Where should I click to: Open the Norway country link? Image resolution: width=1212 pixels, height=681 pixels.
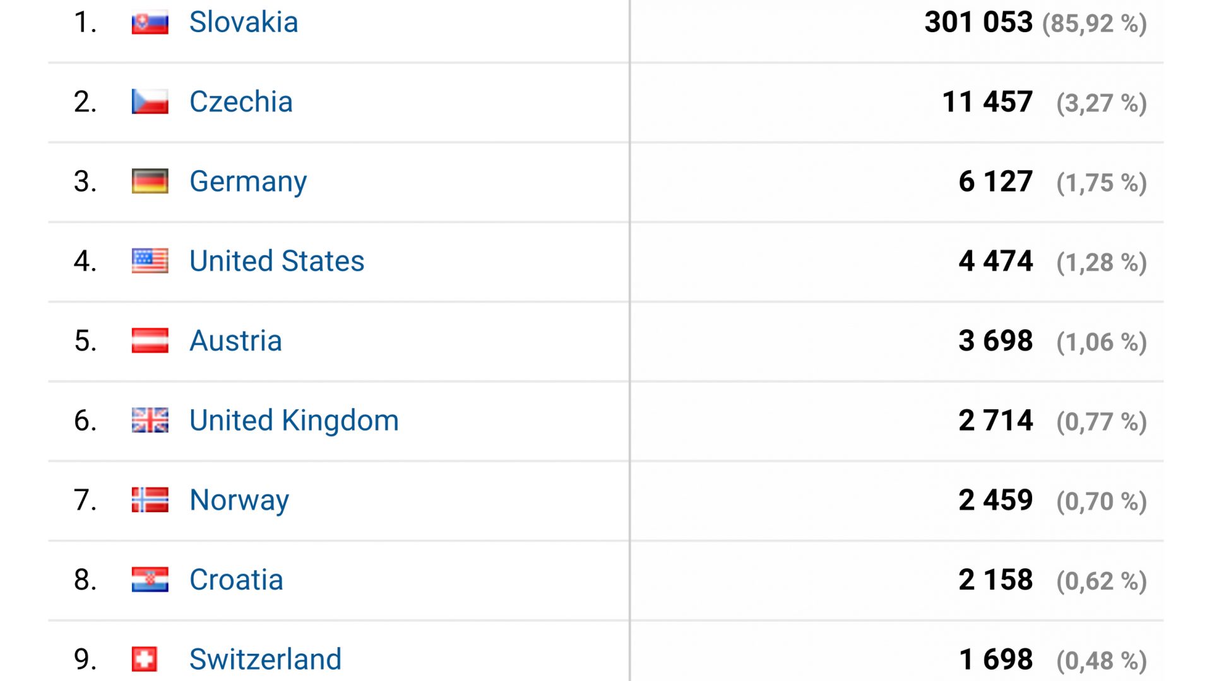coord(239,500)
